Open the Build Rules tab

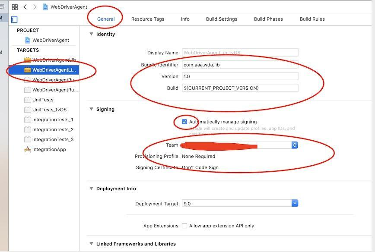coord(312,19)
